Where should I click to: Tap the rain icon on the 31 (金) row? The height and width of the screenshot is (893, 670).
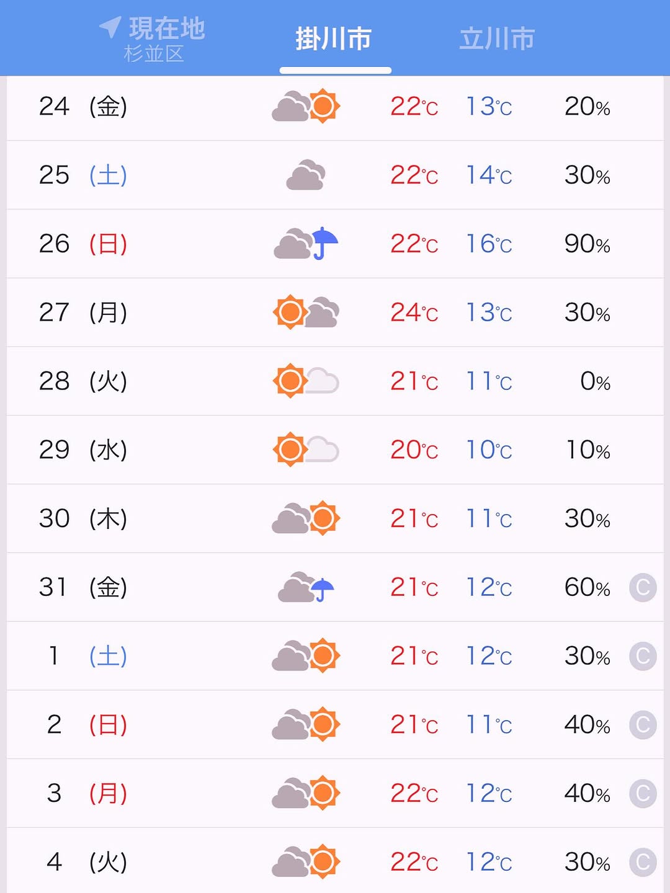[x=306, y=587]
